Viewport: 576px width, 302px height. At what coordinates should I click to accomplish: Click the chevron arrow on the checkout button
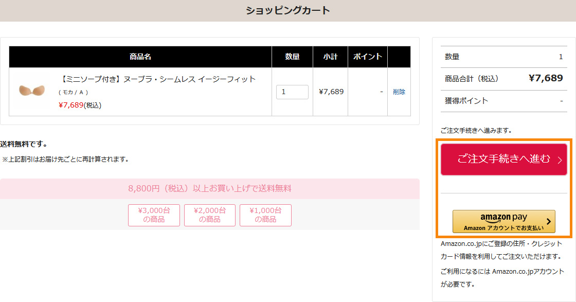560,160
